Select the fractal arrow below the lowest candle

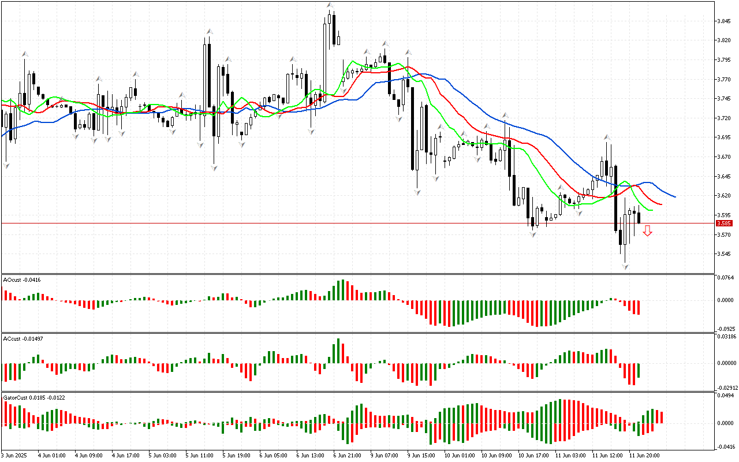(625, 267)
